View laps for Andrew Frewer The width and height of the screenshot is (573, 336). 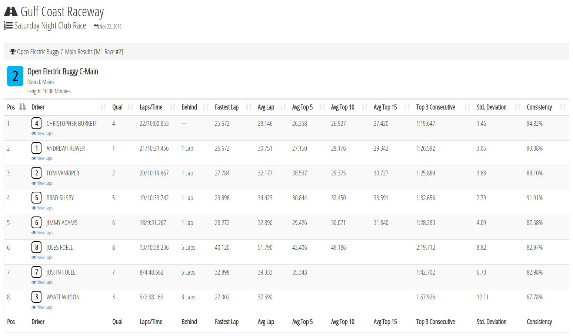click(42, 158)
